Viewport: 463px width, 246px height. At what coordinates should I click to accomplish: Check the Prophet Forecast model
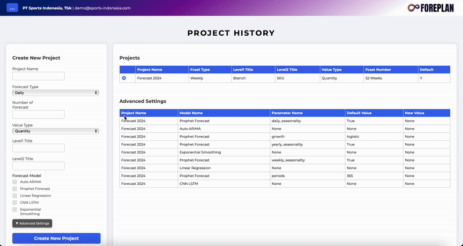click(x=15, y=189)
